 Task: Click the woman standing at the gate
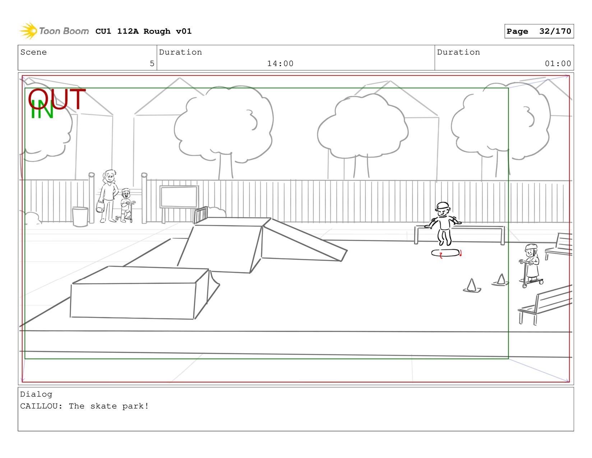tap(108, 196)
